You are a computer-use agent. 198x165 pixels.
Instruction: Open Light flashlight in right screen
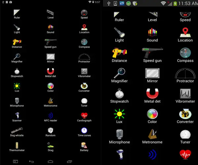pyautogui.click(x=119, y=35)
